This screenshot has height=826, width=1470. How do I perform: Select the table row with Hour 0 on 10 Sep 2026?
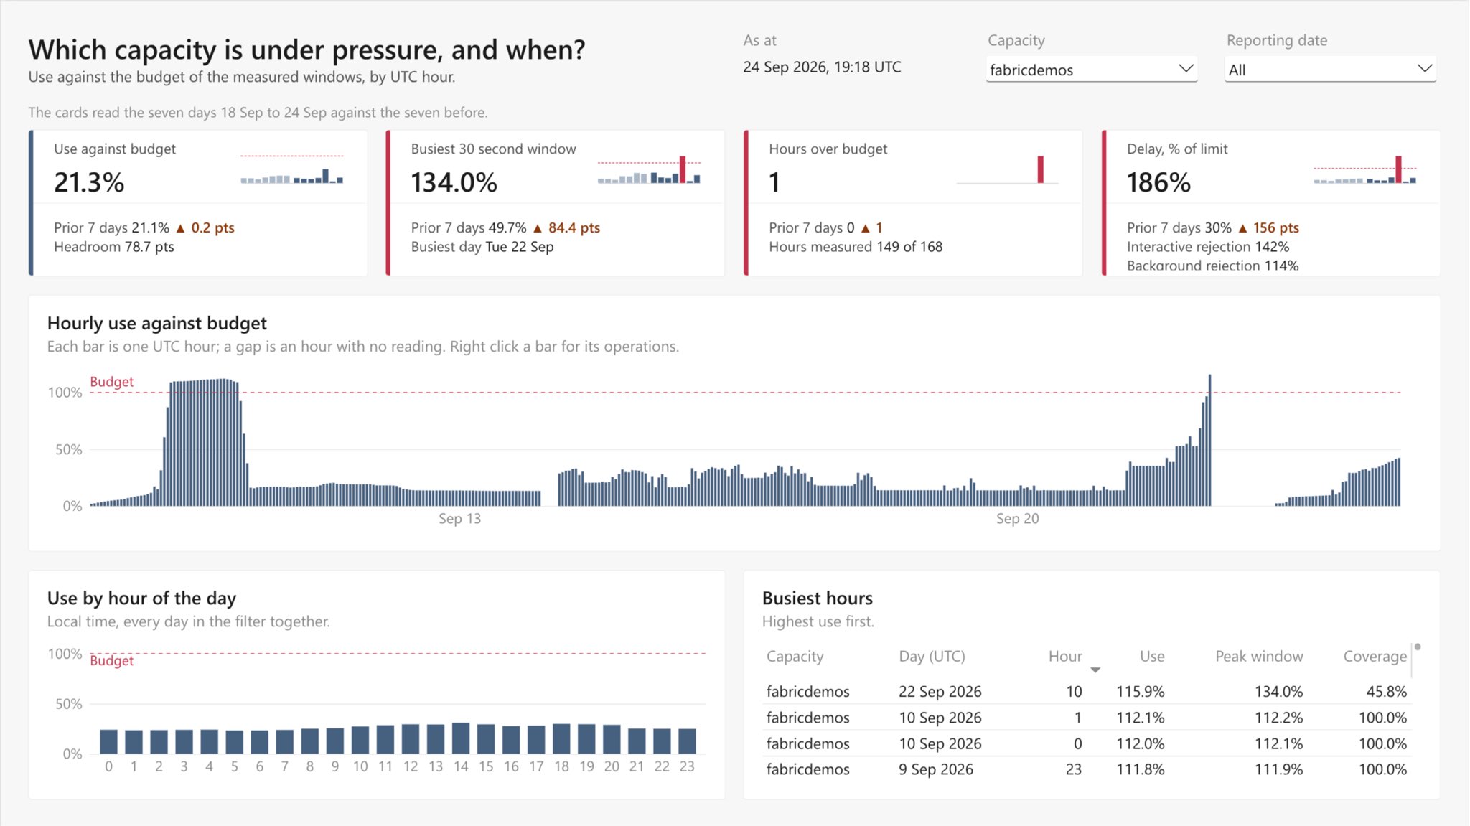click(x=1086, y=743)
